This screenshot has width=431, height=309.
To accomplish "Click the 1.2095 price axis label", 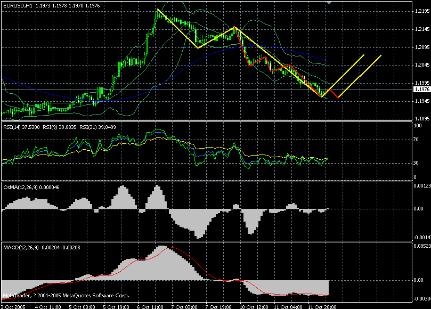I will click(422, 47).
